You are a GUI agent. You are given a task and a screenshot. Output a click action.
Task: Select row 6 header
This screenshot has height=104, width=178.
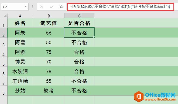4,71
